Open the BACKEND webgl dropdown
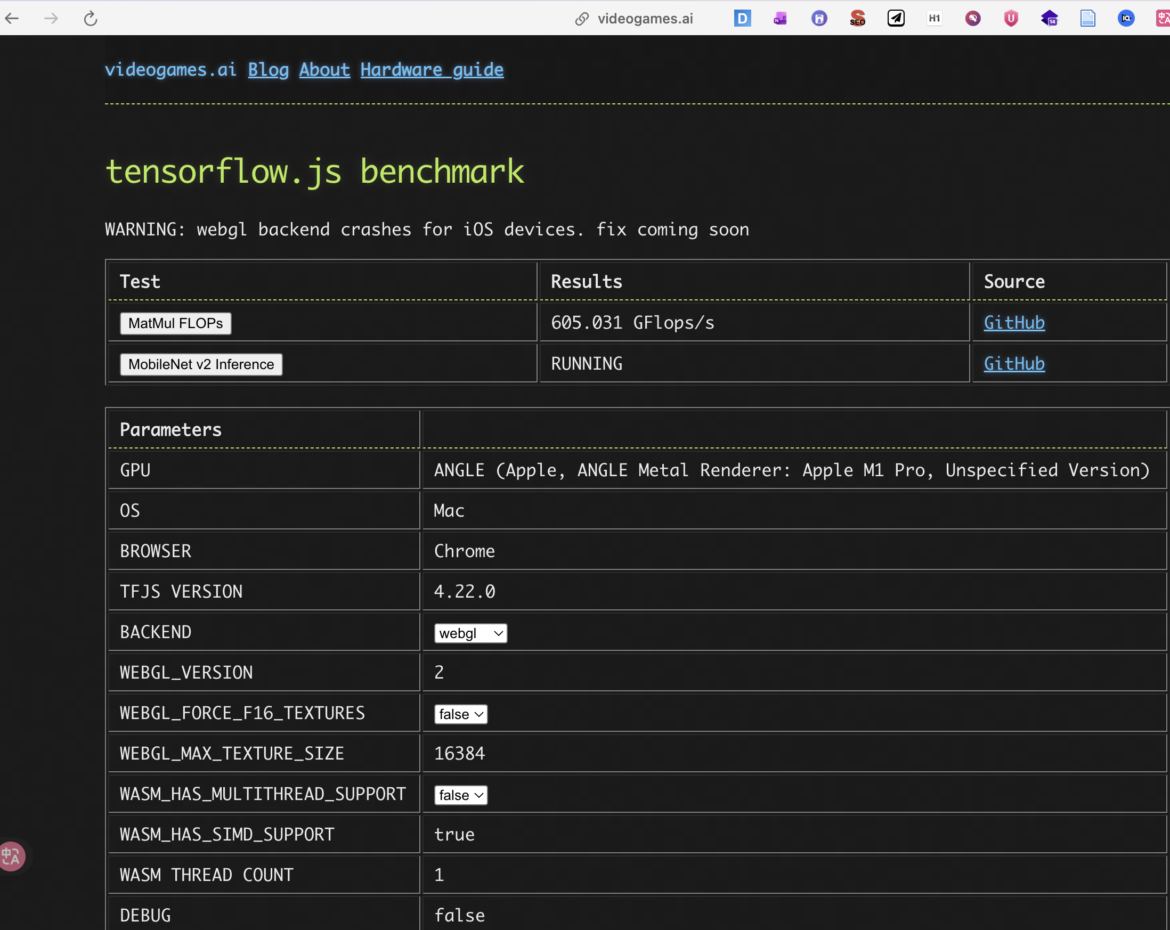 point(470,633)
